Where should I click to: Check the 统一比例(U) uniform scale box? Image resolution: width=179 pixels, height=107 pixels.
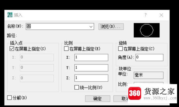[x=76, y=87]
